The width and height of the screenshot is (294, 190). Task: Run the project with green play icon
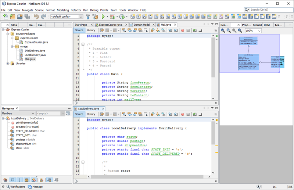[x=103, y=17]
